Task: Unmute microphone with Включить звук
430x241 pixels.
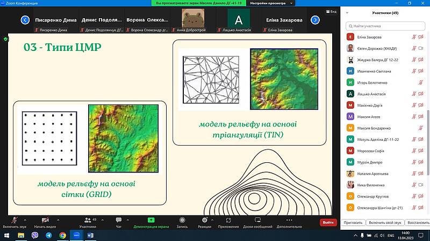Action: tap(13, 220)
